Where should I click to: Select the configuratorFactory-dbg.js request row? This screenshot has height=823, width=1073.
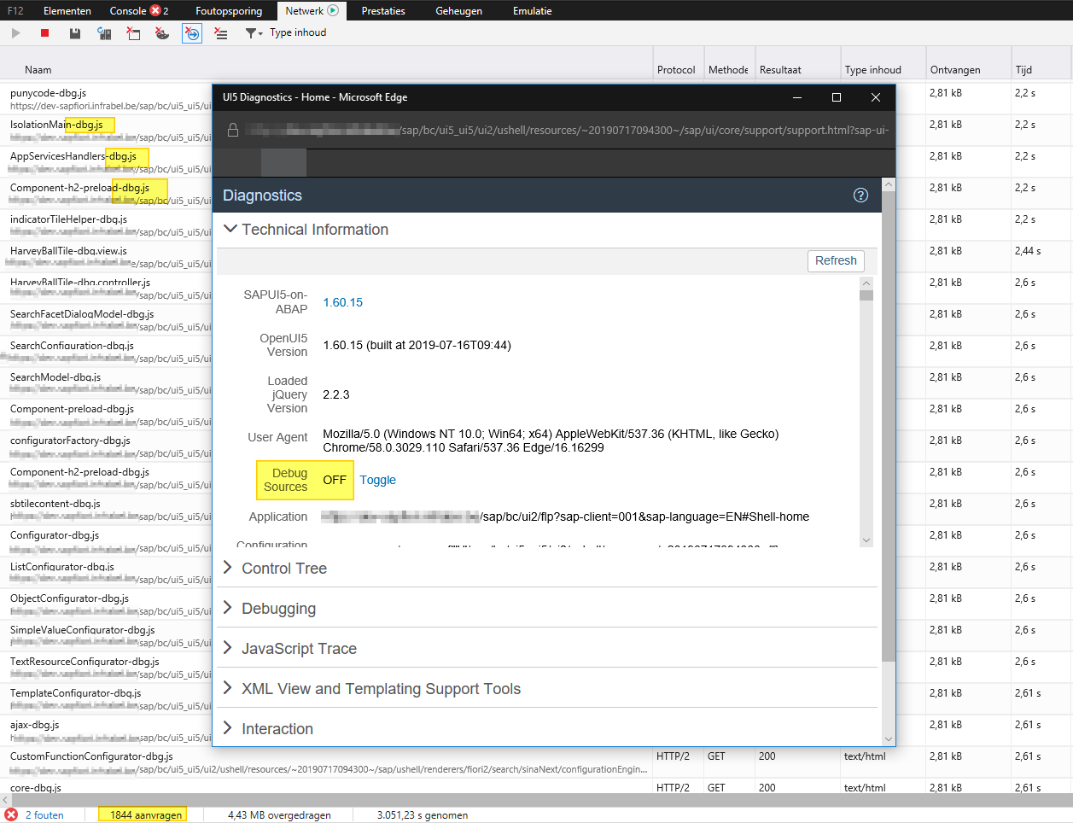coord(106,447)
